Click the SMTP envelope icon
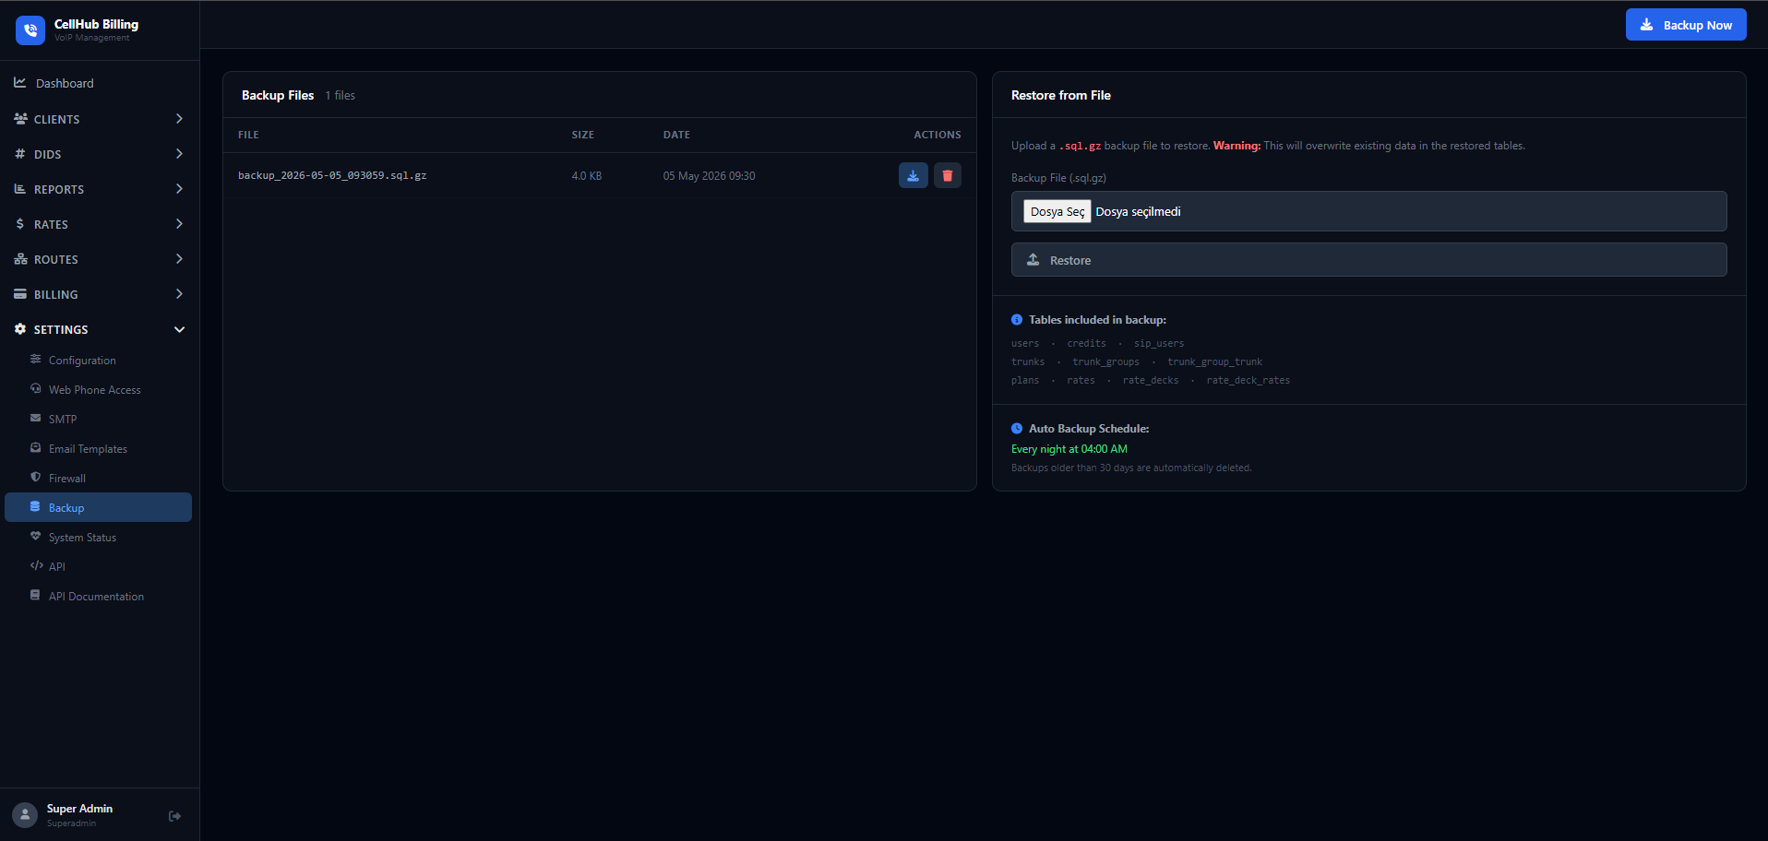The height and width of the screenshot is (841, 1768). [x=36, y=419]
